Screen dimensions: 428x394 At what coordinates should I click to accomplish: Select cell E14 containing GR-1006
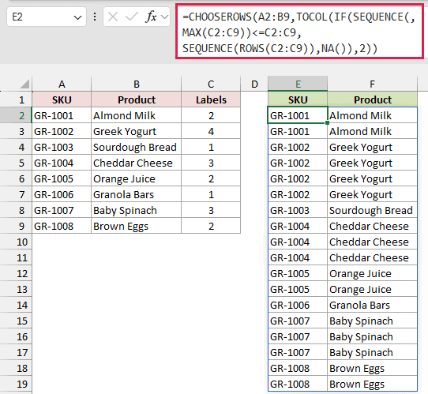(x=298, y=305)
